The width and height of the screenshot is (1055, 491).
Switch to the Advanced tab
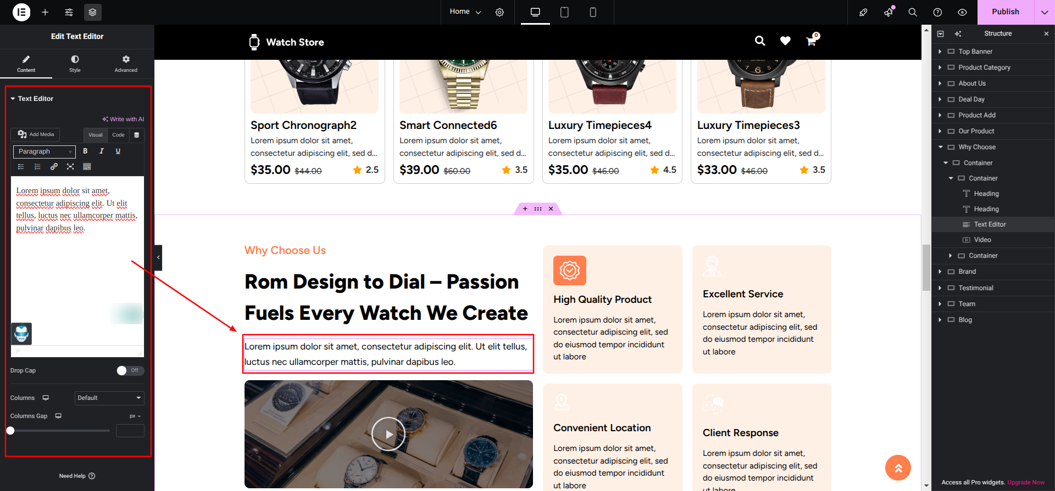click(x=126, y=64)
